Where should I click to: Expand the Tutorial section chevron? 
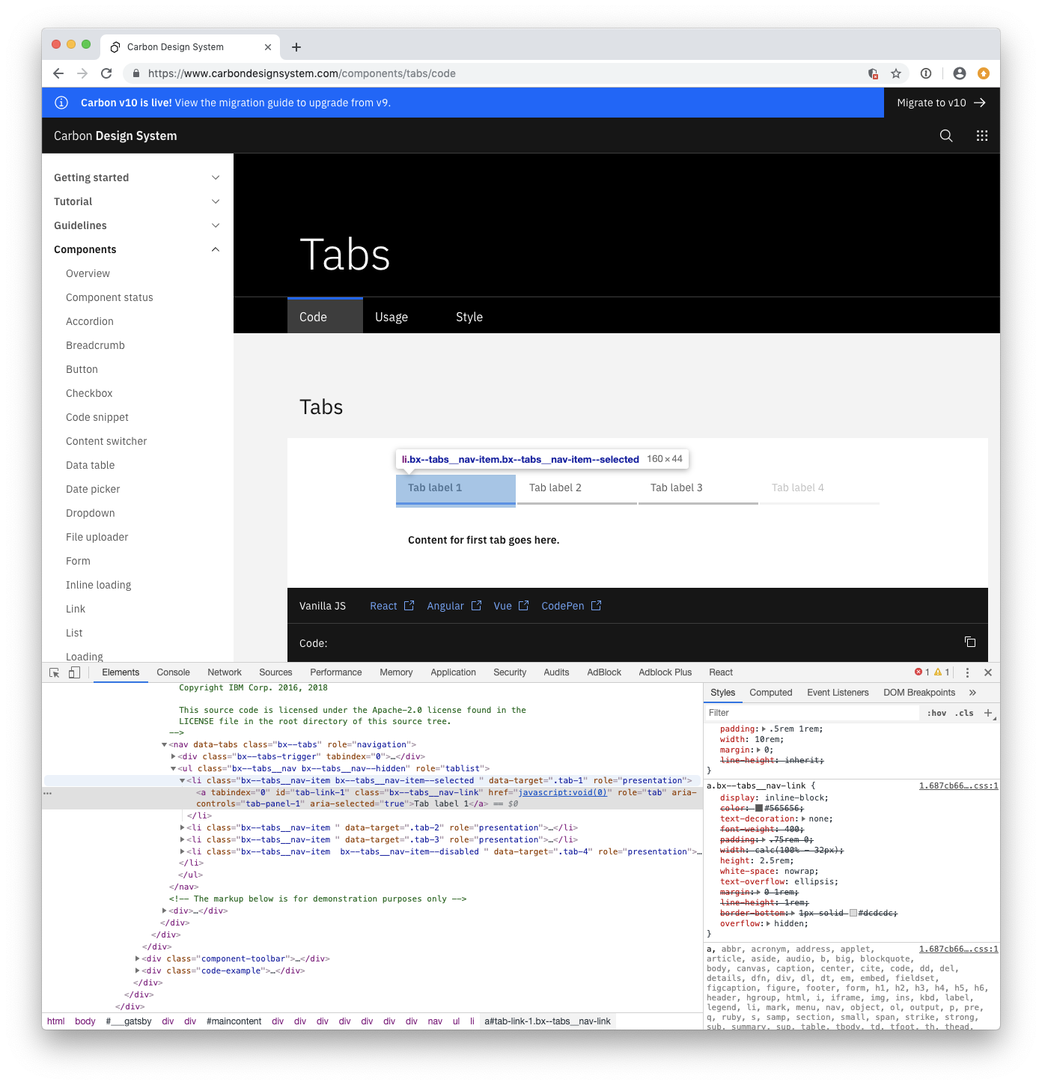(216, 201)
